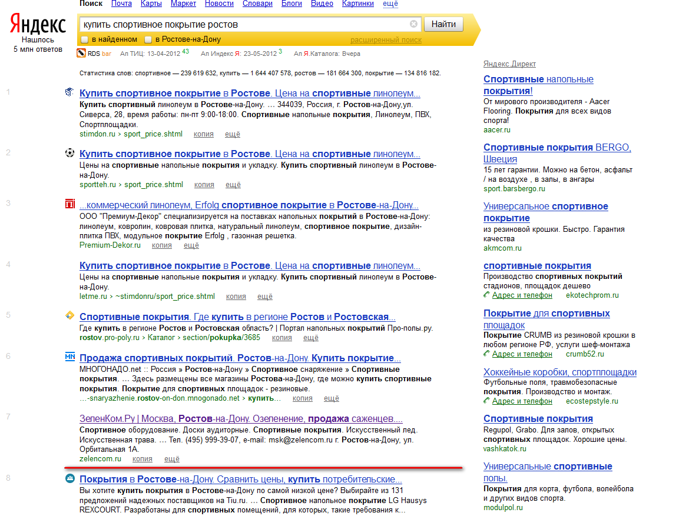
Task: Click the red Premium-Dekor favicon
Action: (69, 204)
